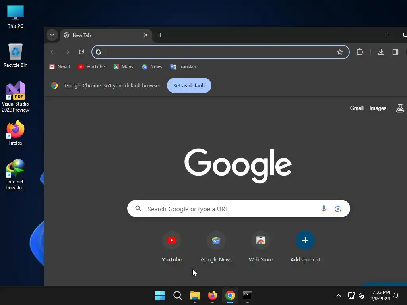This screenshot has width=407, height=305.
Task: Open Chrome downloads icon
Action: coord(381,52)
